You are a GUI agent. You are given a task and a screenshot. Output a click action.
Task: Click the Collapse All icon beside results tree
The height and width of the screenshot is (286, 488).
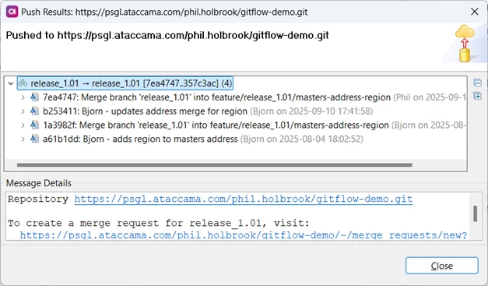[x=477, y=83]
